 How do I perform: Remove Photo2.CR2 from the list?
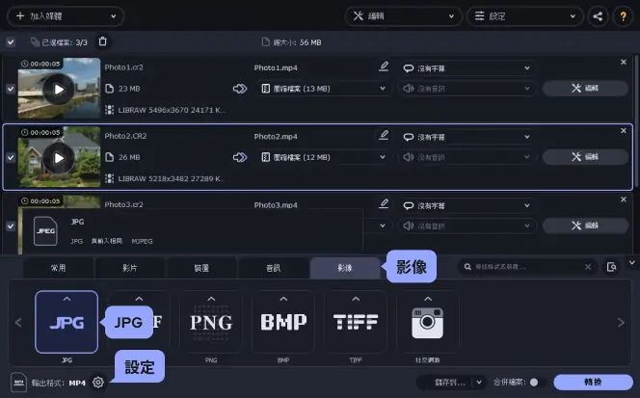pos(624,131)
